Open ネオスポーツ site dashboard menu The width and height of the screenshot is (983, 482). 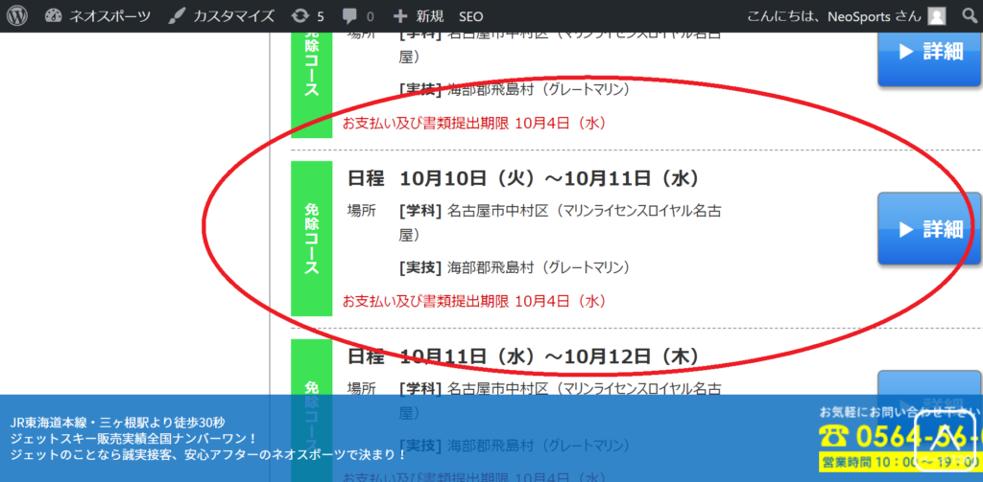(x=98, y=16)
